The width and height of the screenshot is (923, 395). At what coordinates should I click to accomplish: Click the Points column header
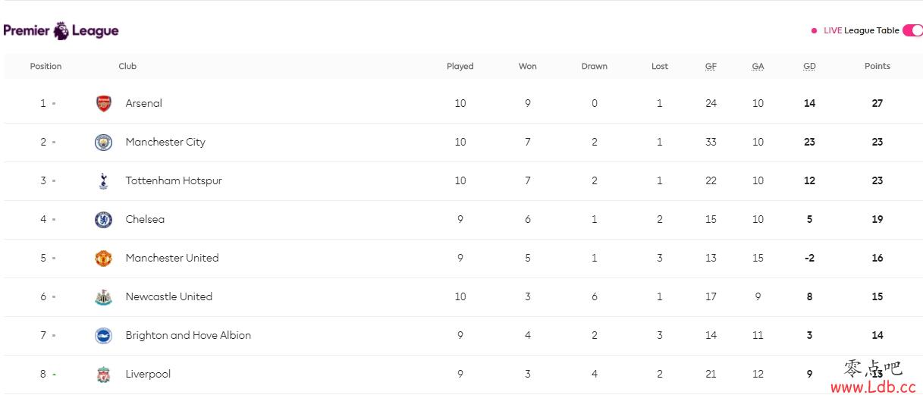click(x=877, y=66)
